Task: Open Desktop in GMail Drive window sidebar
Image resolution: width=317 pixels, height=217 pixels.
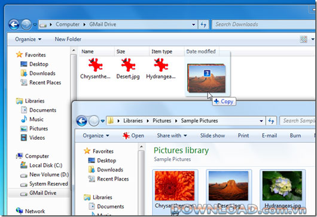Action: [x=35, y=64]
